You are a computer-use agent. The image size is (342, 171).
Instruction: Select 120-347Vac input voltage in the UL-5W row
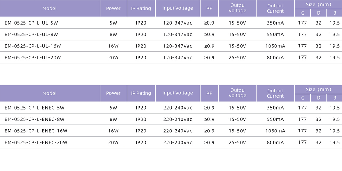pyautogui.click(x=178, y=23)
